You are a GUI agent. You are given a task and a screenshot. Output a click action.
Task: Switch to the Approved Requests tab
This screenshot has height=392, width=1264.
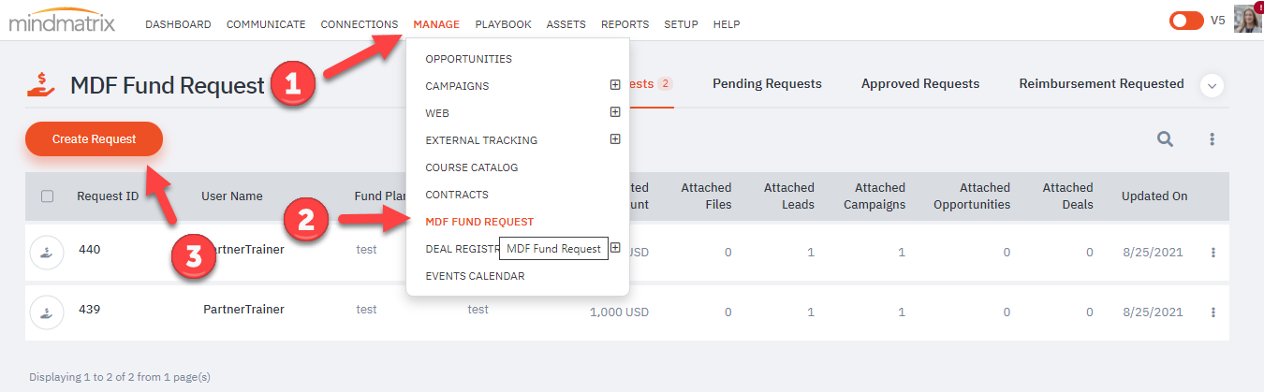tap(920, 84)
